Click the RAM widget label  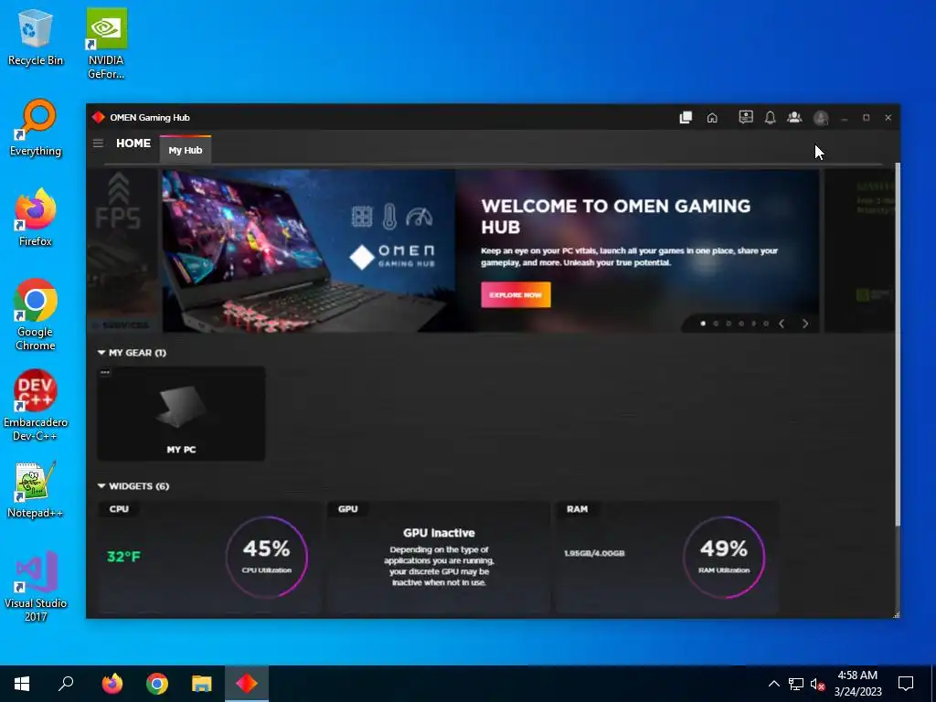pos(578,509)
